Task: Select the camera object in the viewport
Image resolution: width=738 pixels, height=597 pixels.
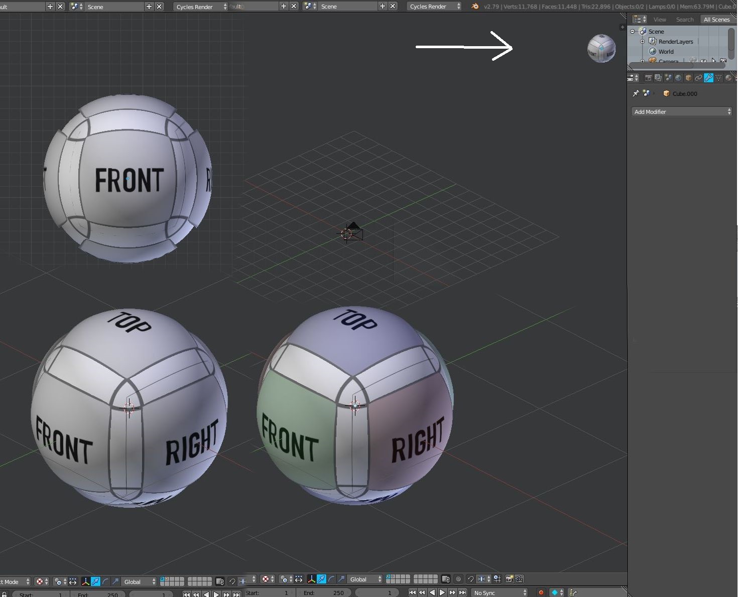Action: pyautogui.click(x=353, y=232)
